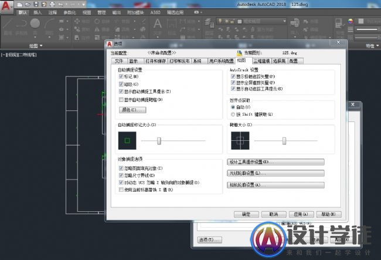Screen dimensions: 381x260
Task: Open the layer name dropdown list
Action: pyautogui.click(x=284, y=21)
